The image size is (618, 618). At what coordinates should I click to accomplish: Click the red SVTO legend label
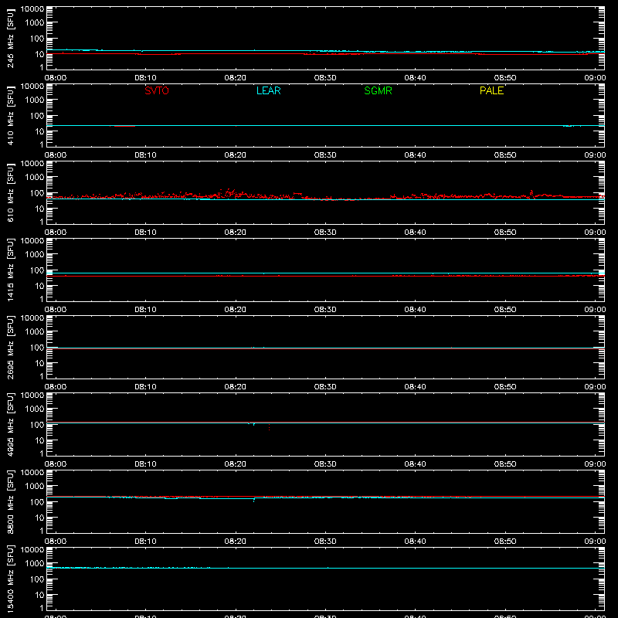coord(157,90)
